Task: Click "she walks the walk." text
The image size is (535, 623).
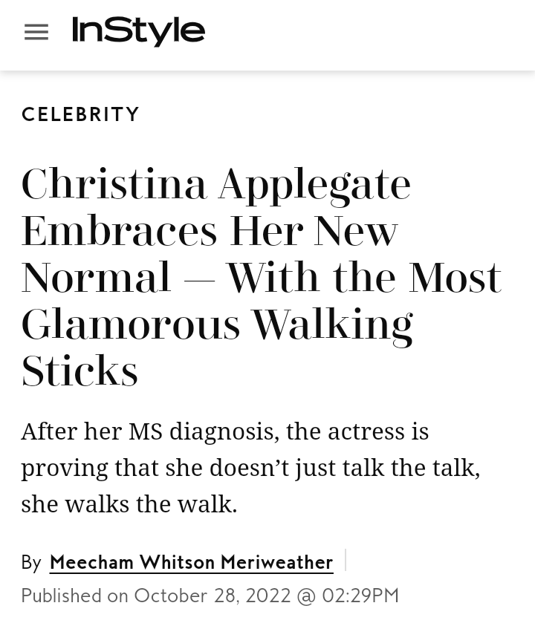Action: click(x=129, y=503)
